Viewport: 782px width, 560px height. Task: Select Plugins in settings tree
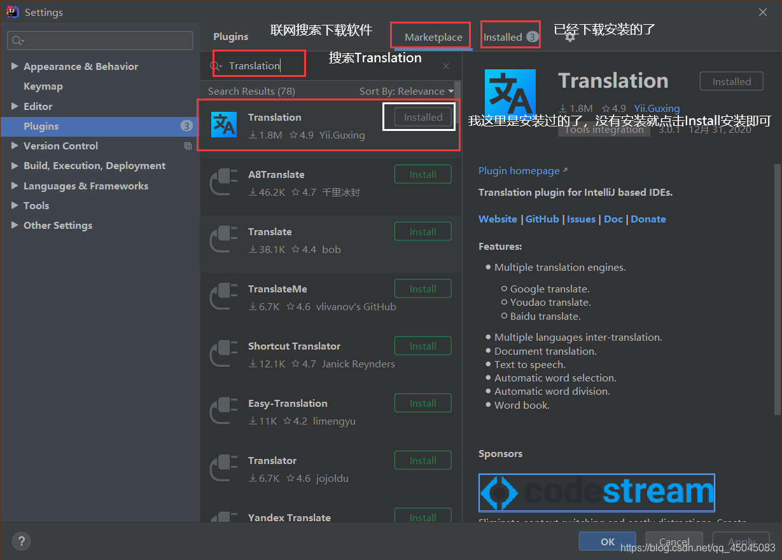pyautogui.click(x=100, y=126)
